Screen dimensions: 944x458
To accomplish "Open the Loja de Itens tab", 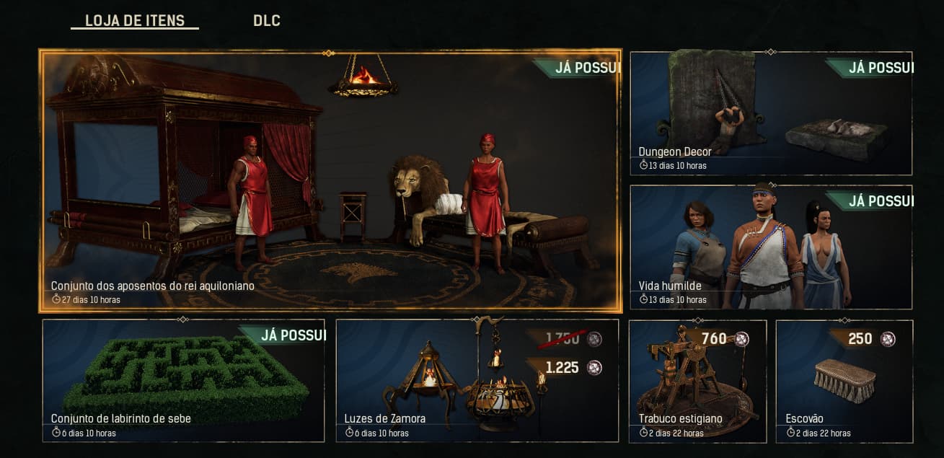I will [x=135, y=21].
